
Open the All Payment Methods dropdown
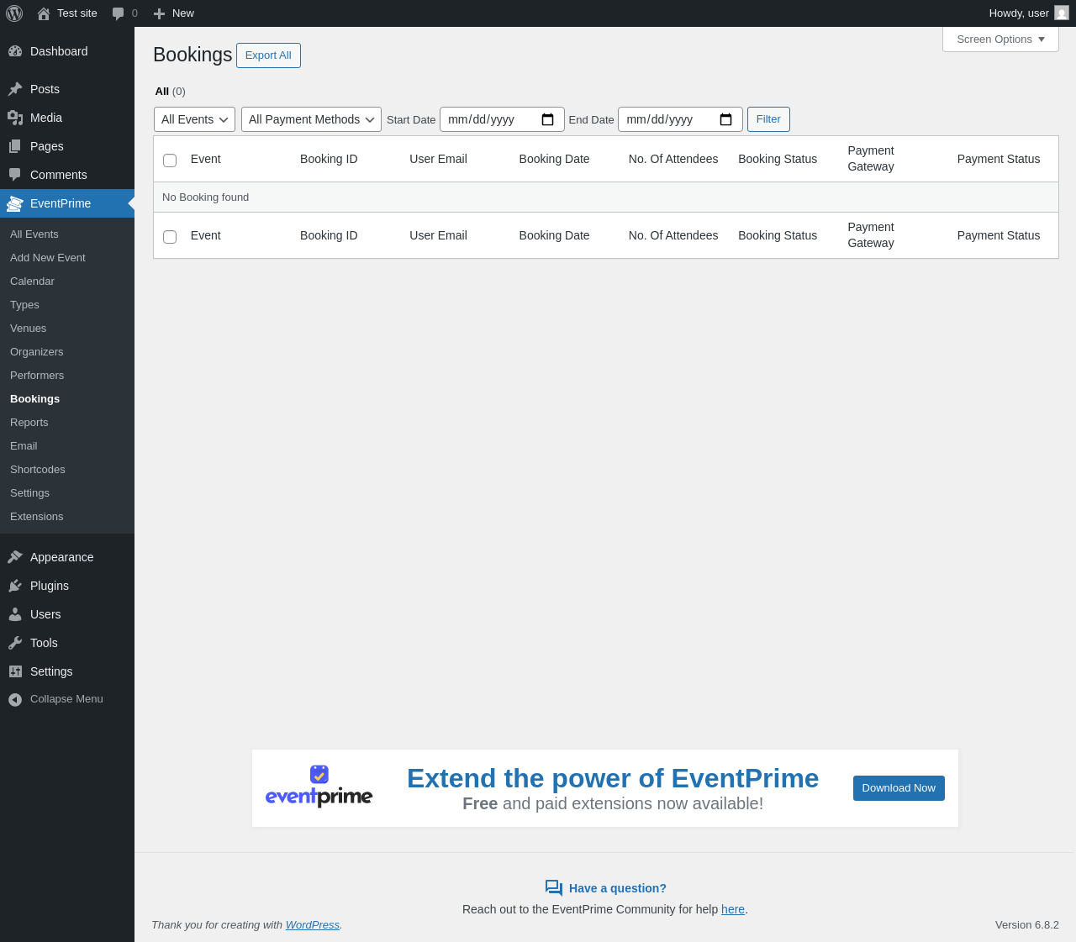(x=311, y=119)
